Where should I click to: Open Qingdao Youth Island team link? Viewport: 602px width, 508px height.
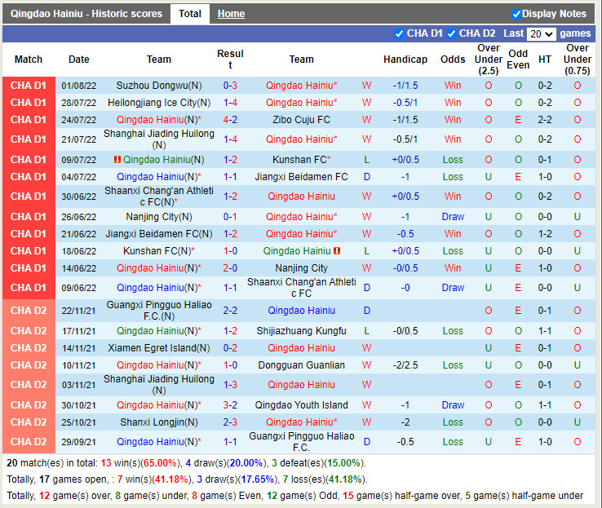(x=301, y=405)
